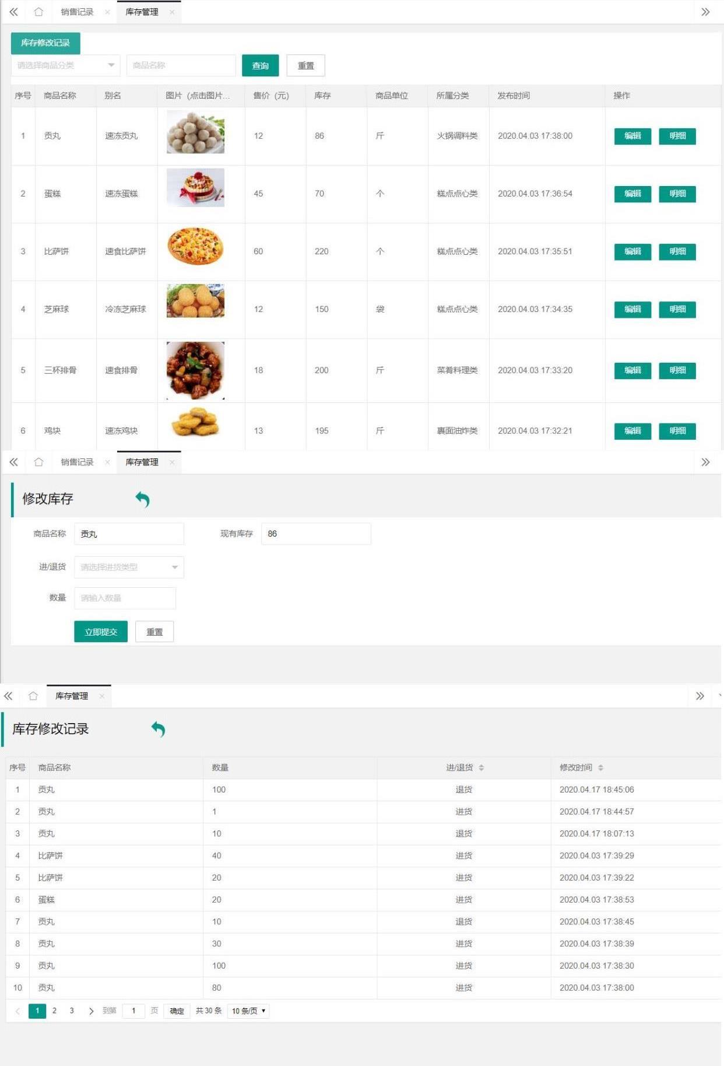
Task: Click the 芝麻球 product image
Action: [195, 301]
